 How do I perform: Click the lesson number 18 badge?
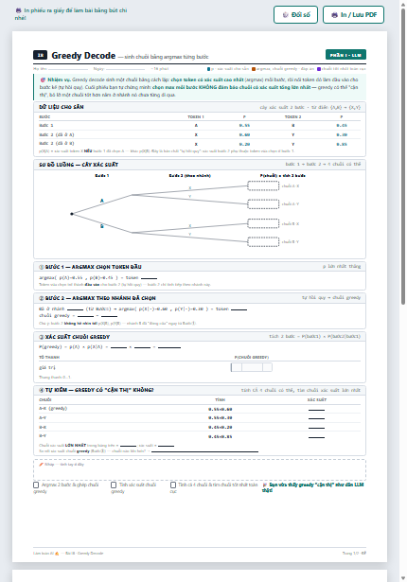click(40, 55)
